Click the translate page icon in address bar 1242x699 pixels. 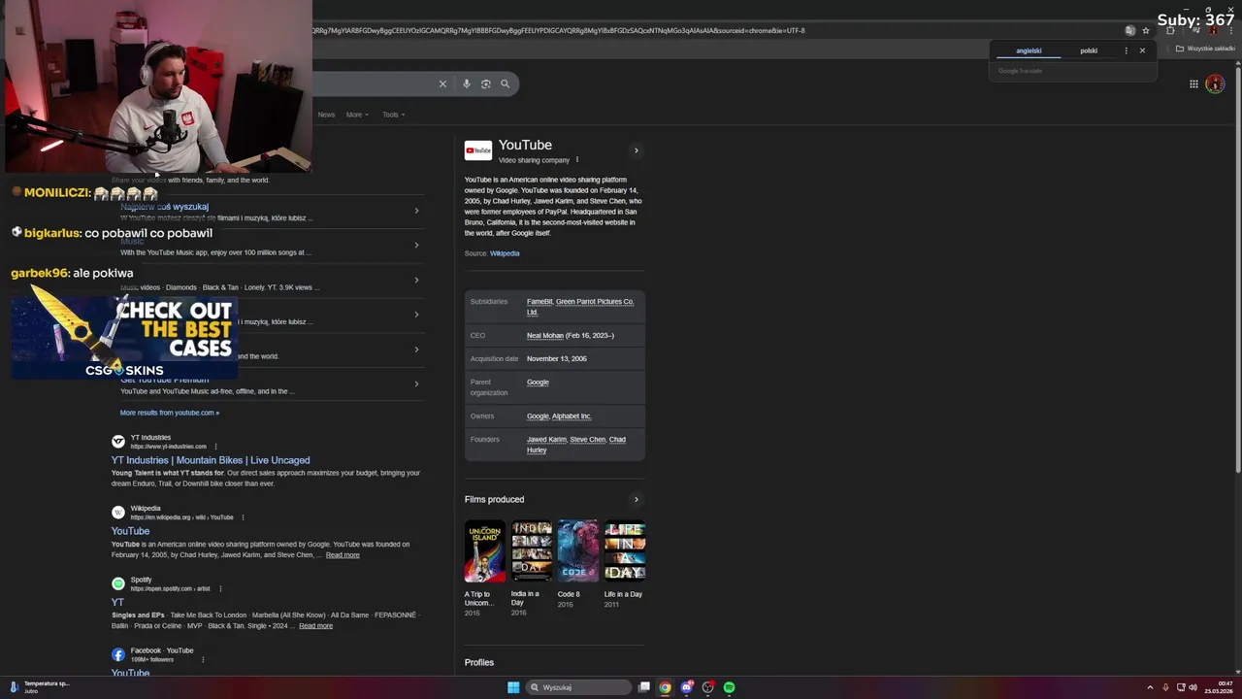point(1129,30)
